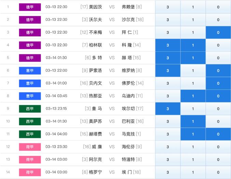231x179 pixels.
Task: Click VS in 多特 vs 赫塔 row
Action: coord(112,58)
